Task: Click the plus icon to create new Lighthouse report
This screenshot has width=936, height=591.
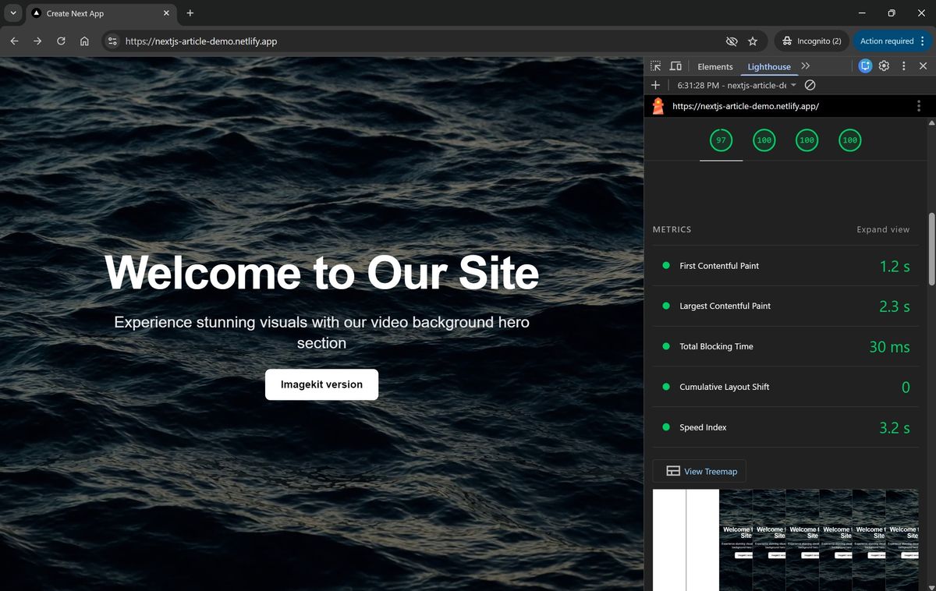Action: (655, 85)
